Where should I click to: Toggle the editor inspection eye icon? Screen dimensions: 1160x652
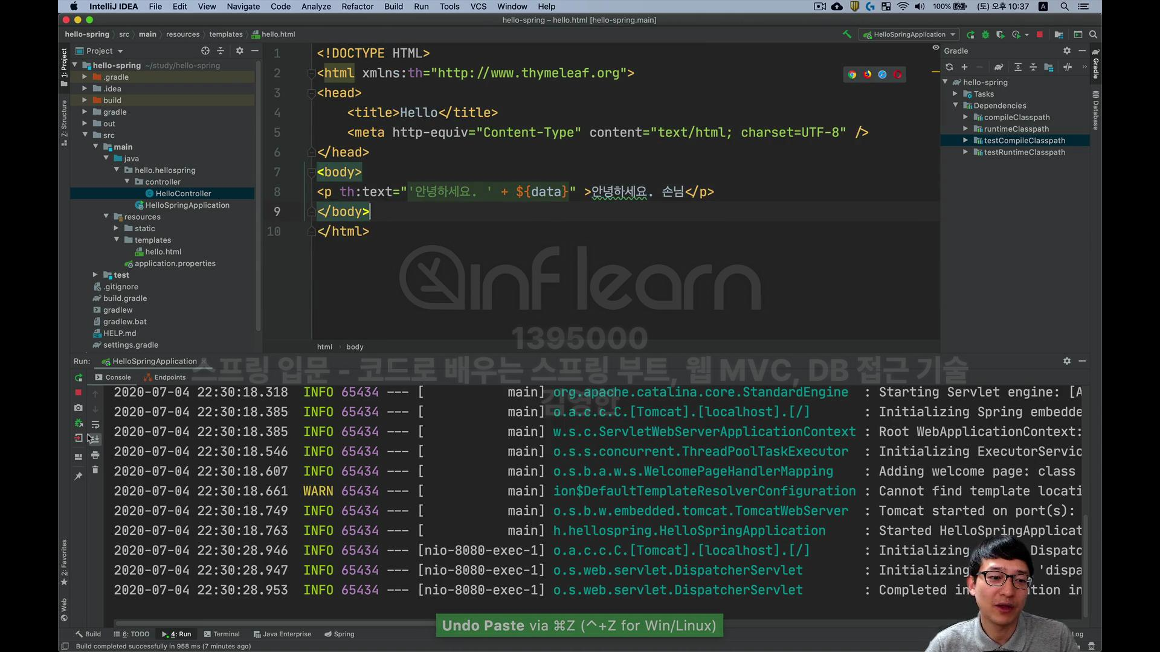[x=936, y=48]
